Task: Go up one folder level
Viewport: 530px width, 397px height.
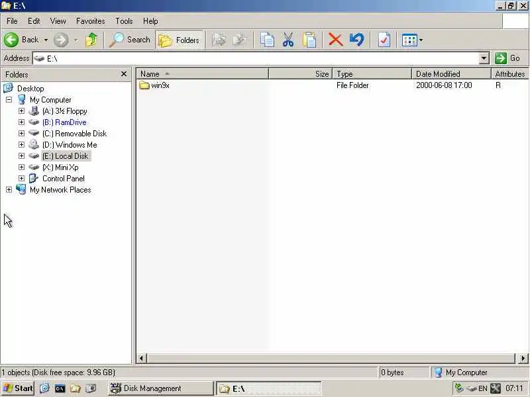Action: (91, 40)
